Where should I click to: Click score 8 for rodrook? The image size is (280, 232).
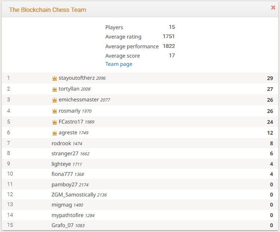271,143
